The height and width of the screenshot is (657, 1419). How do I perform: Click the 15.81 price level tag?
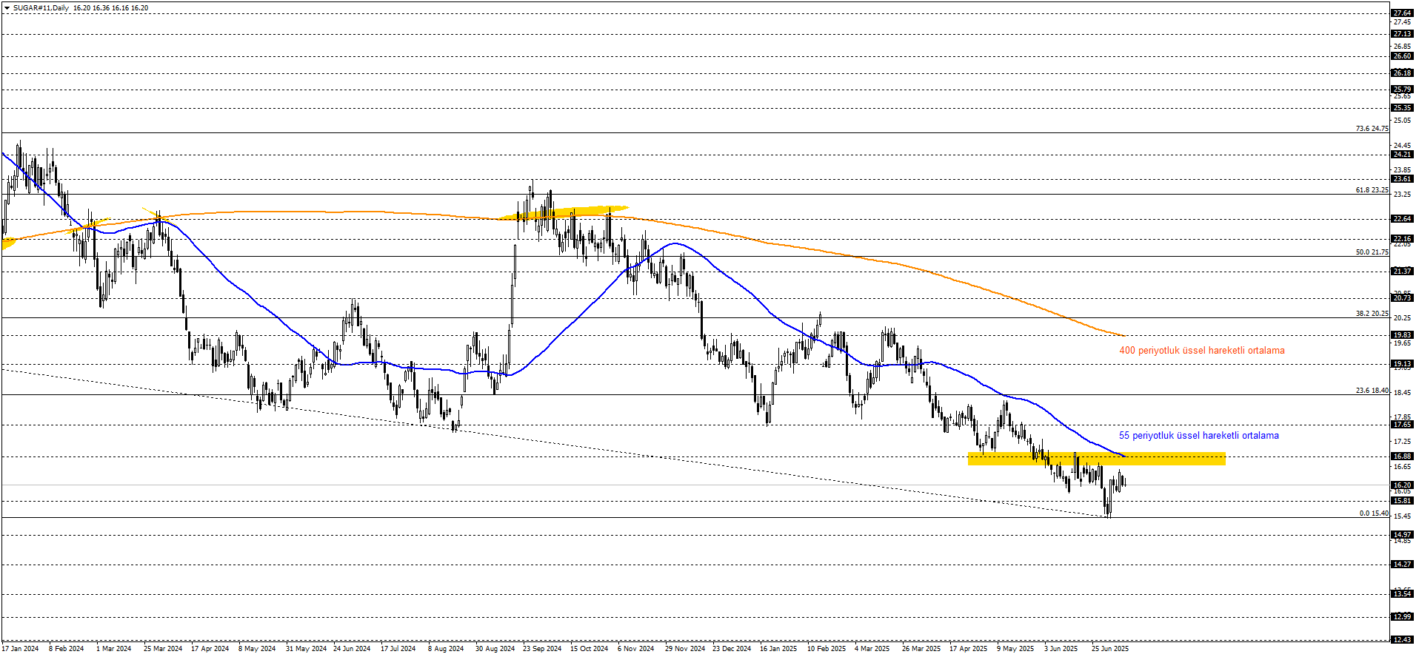click(x=1402, y=501)
